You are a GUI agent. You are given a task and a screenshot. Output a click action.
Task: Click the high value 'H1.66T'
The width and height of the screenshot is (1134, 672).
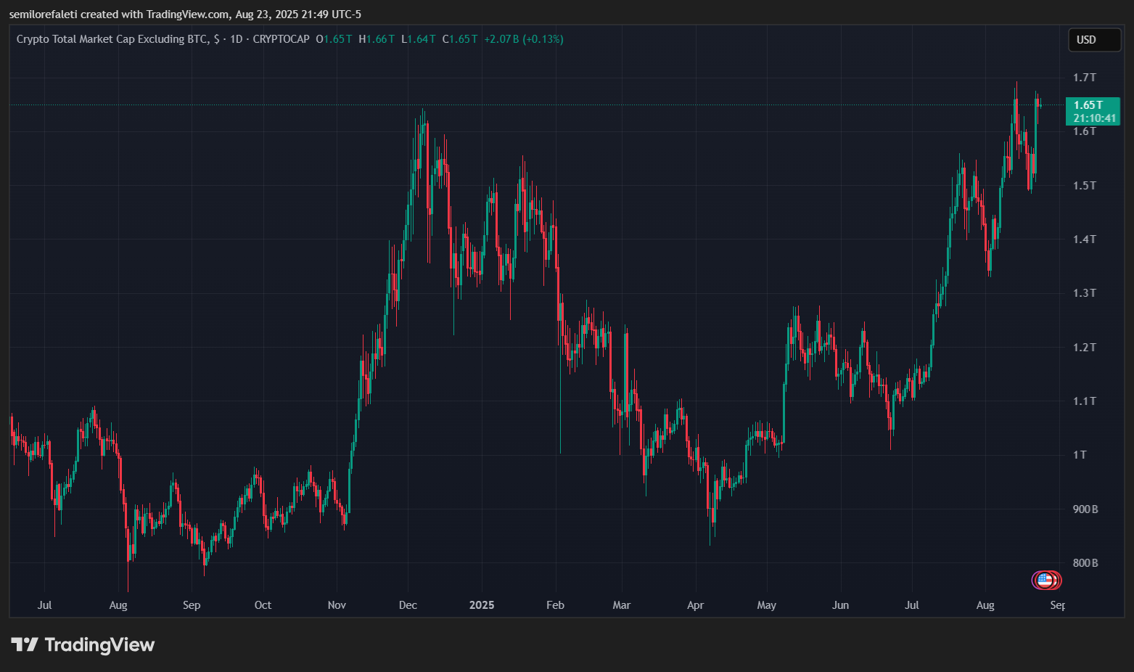pyautogui.click(x=377, y=39)
